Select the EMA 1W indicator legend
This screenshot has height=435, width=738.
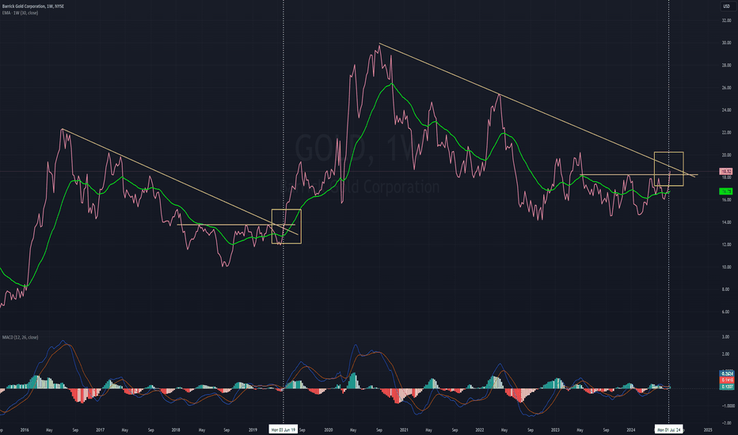20,13
